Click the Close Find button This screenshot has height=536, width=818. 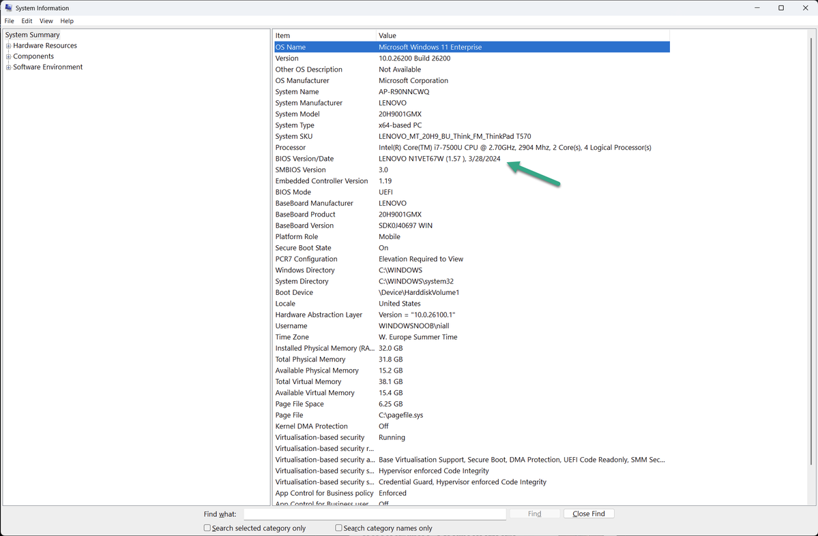click(589, 514)
